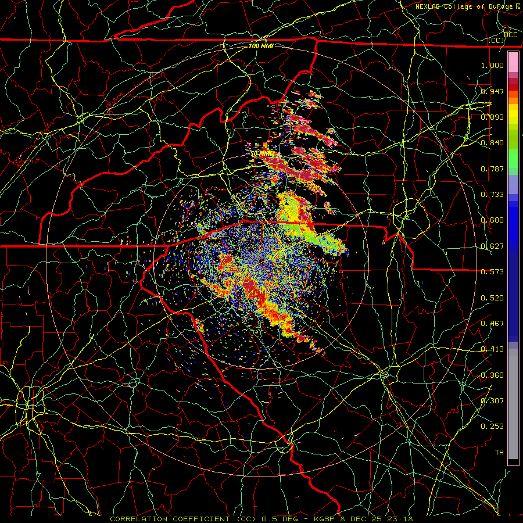
Task: Click the 0.253 scale label
Action: (492, 427)
